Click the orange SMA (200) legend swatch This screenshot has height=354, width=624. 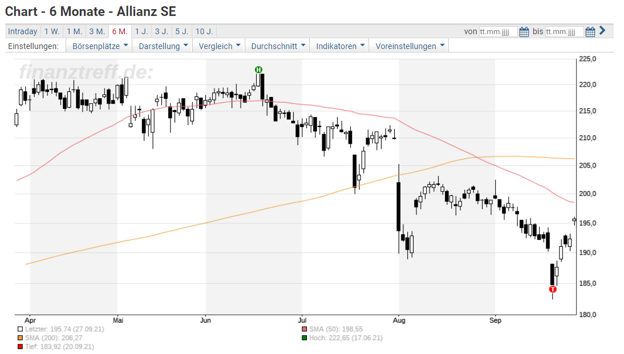click(x=21, y=338)
